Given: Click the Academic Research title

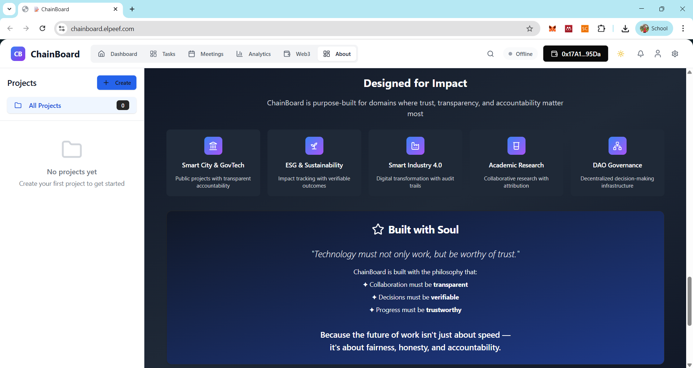Looking at the screenshot, I should 517,165.
